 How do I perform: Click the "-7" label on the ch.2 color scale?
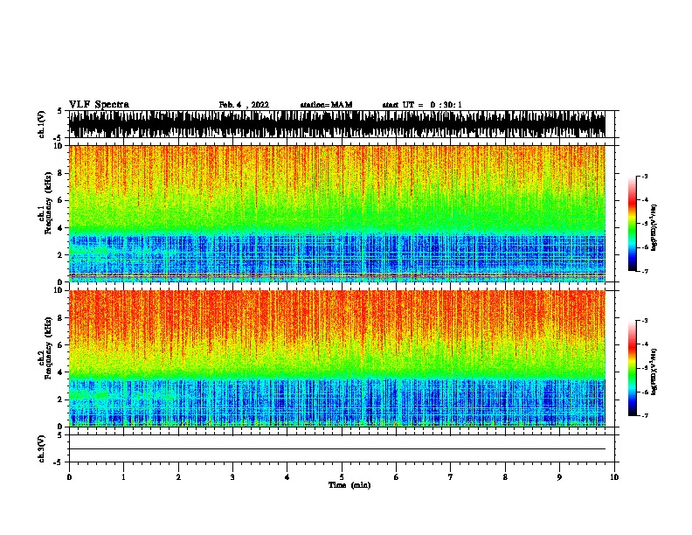(644, 415)
